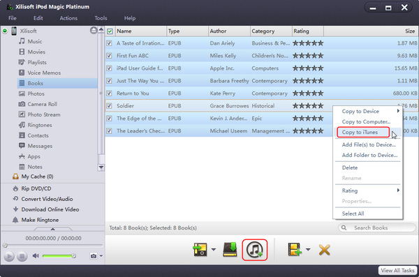
Task: Uncheck A Taste of Irrationality book
Action: click(109, 43)
